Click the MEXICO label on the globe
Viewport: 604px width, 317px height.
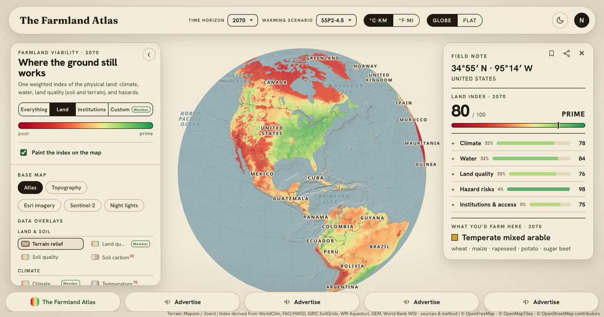pyautogui.click(x=262, y=174)
